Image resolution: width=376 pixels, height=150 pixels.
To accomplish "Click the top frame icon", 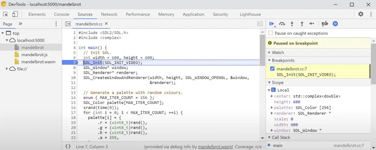I will click(8, 33).
